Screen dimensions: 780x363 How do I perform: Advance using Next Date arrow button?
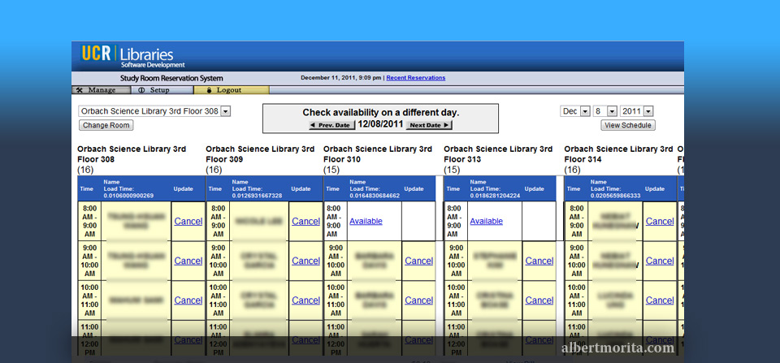429,125
